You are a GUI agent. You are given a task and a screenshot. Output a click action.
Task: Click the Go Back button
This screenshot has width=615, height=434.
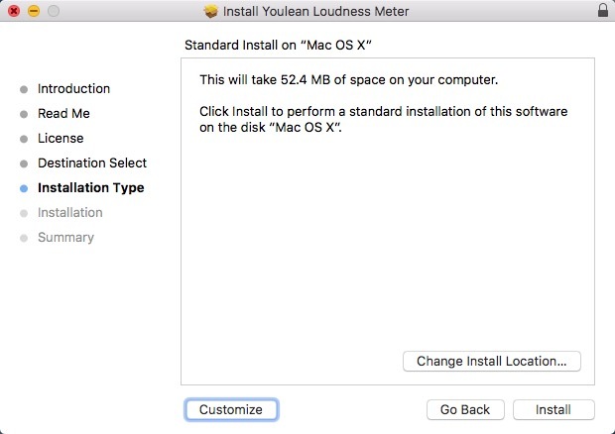(x=465, y=409)
